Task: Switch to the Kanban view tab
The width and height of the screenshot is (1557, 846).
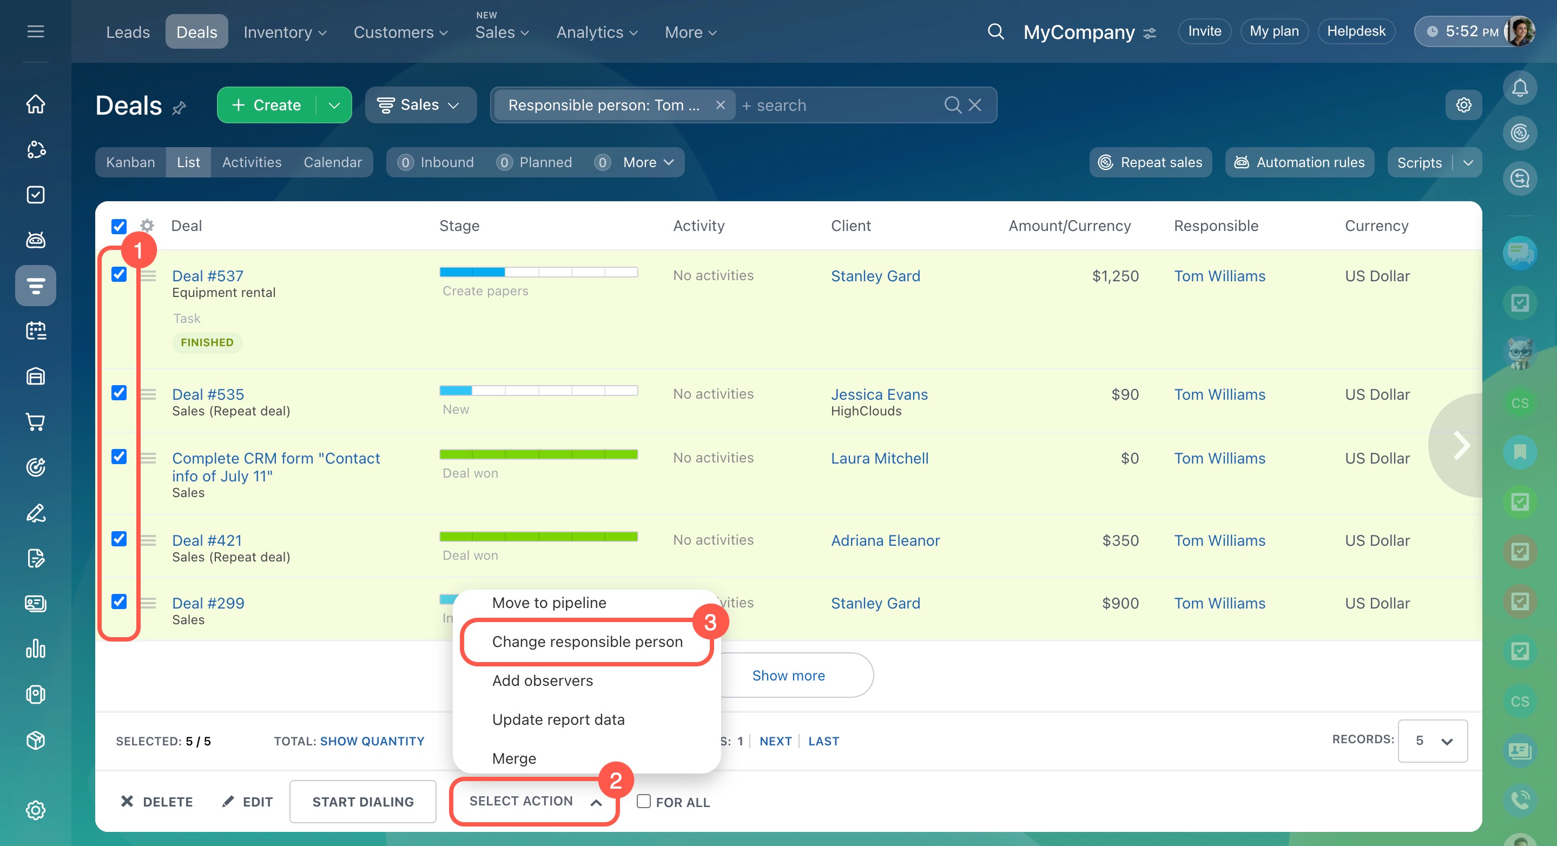Action: point(130,163)
